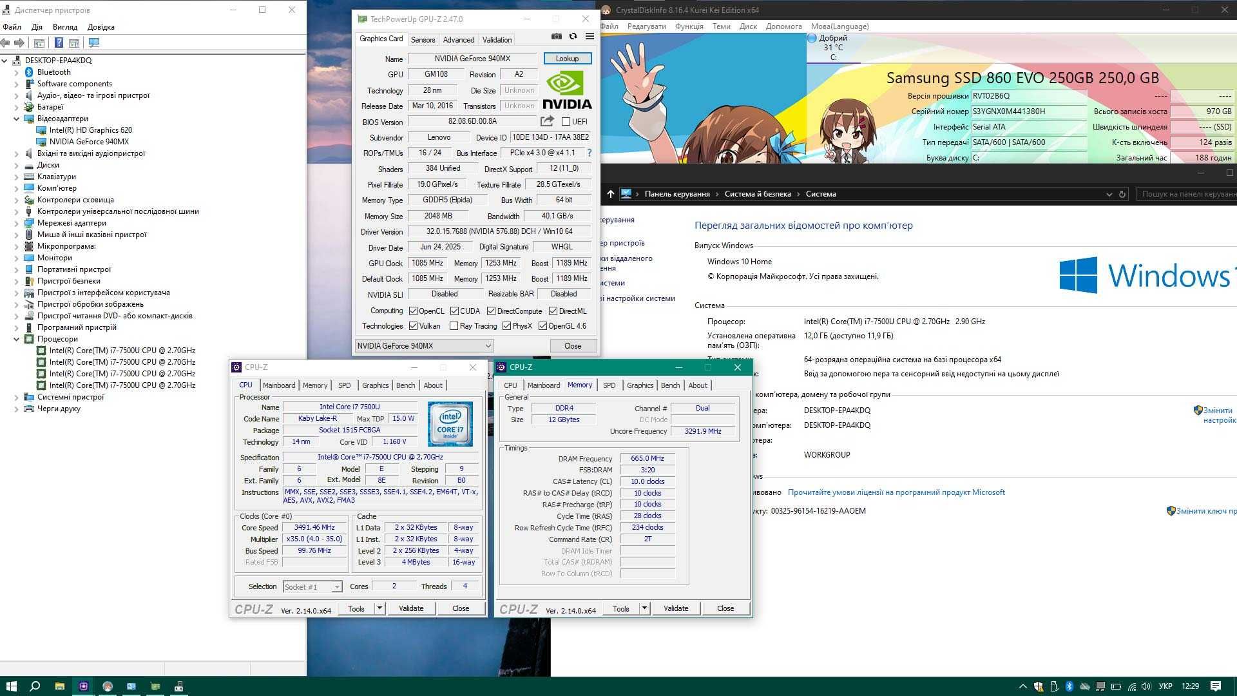1237x696 pixels.
Task: Show hidden tray icons with the chevron
Action: coord(1022,686)
